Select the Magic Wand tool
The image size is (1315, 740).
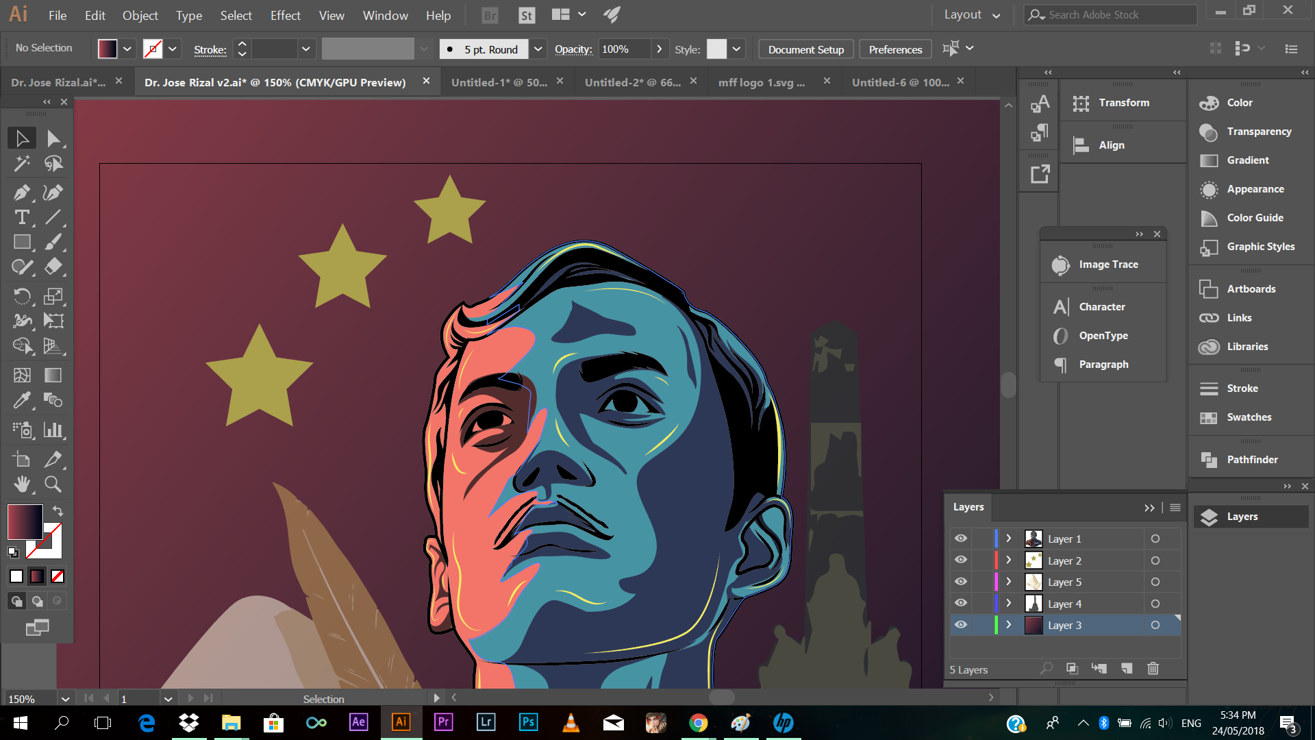[22, 163]
